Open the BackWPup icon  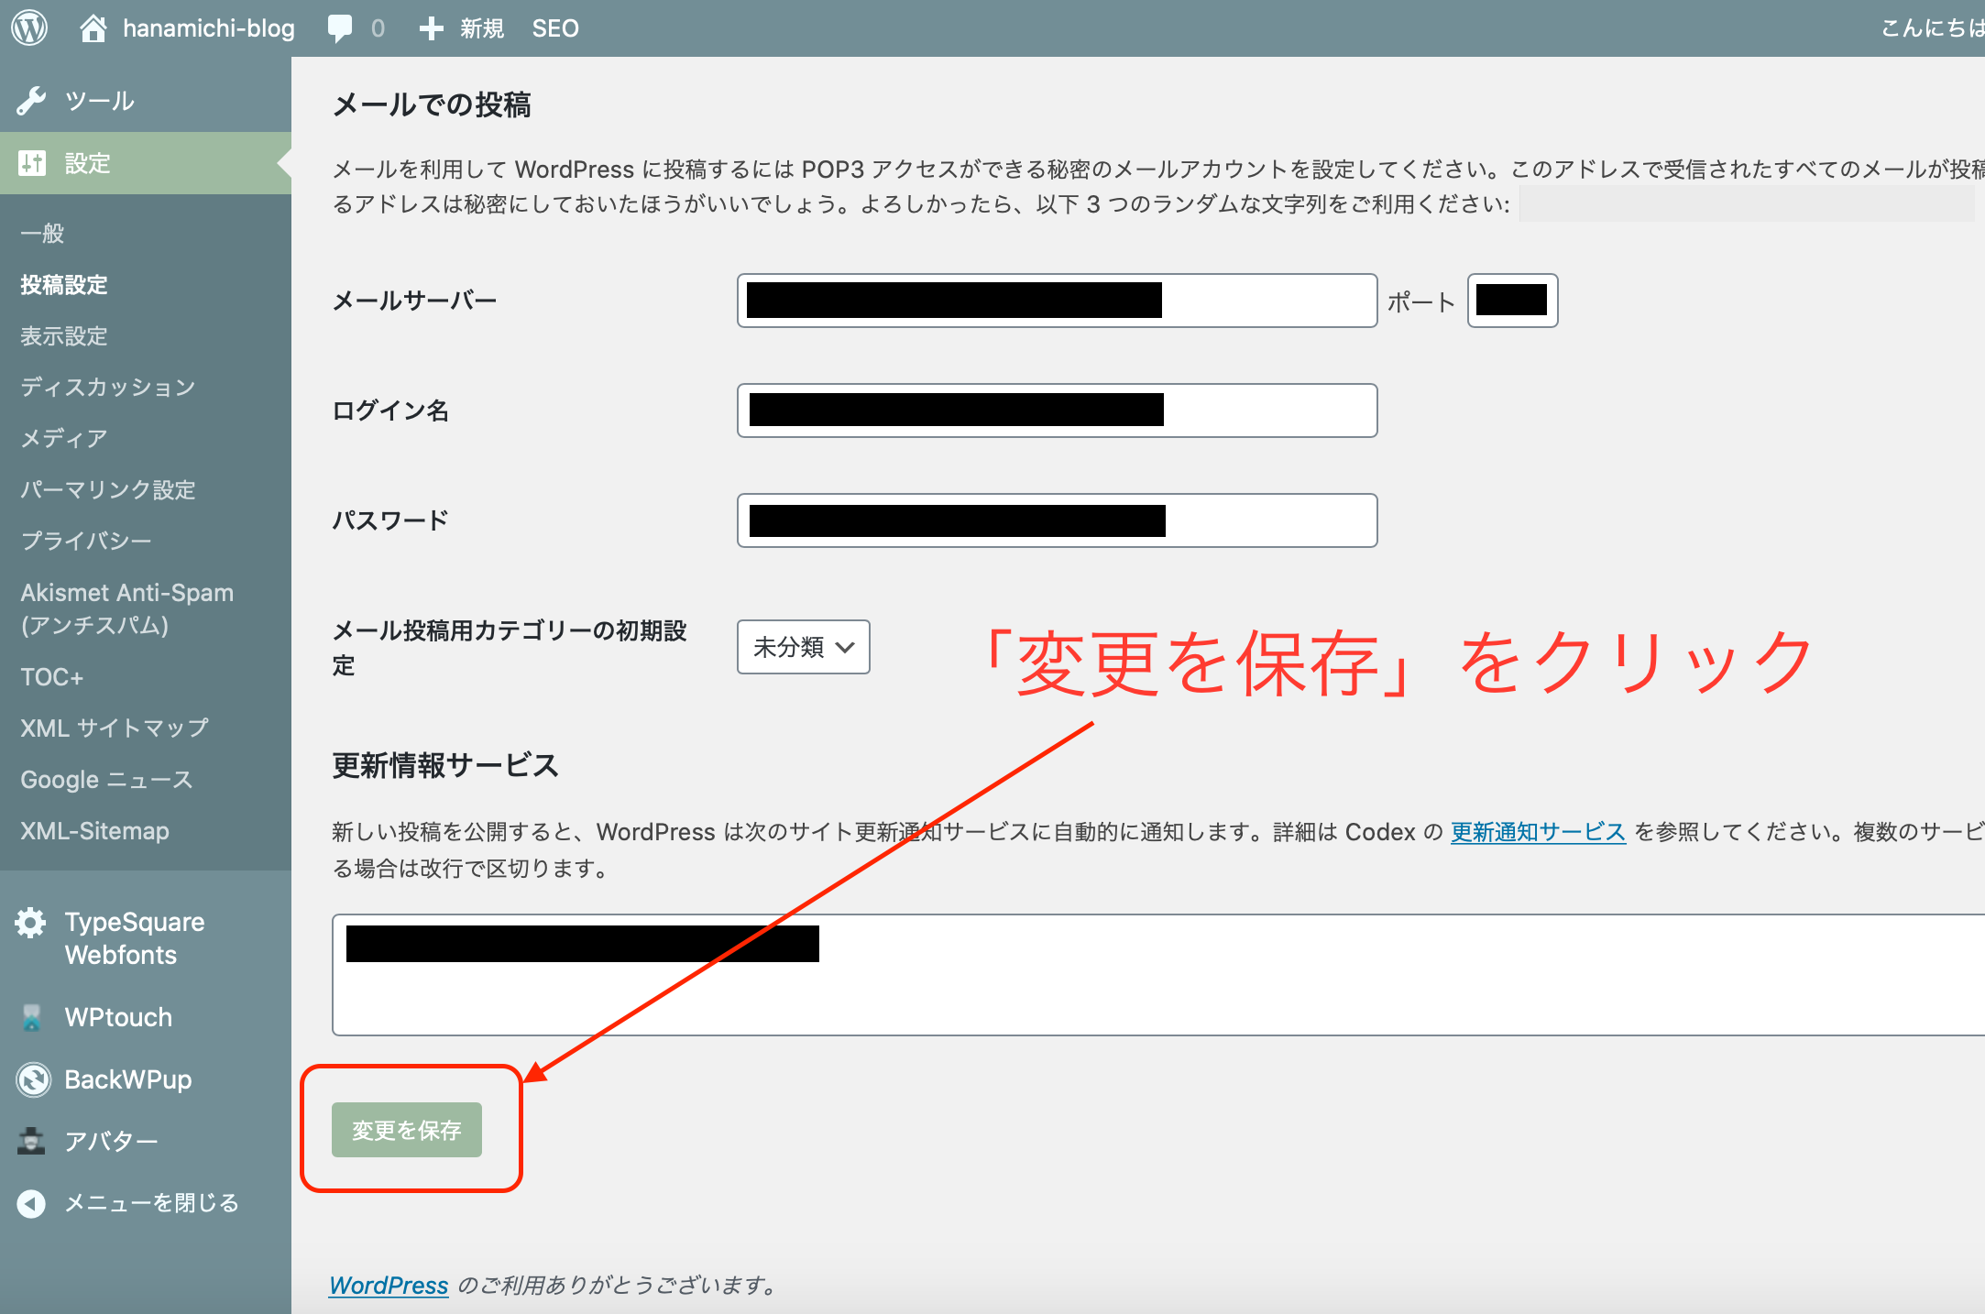33,1079
